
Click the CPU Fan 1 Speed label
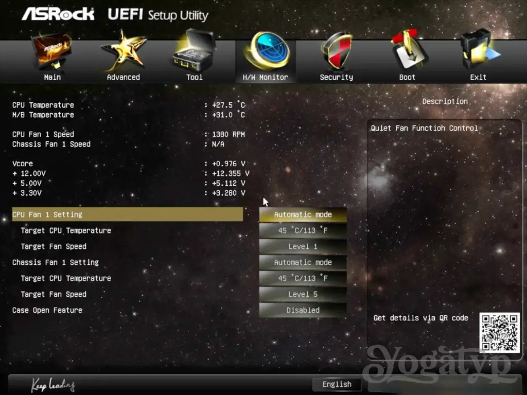pos(43,134)
